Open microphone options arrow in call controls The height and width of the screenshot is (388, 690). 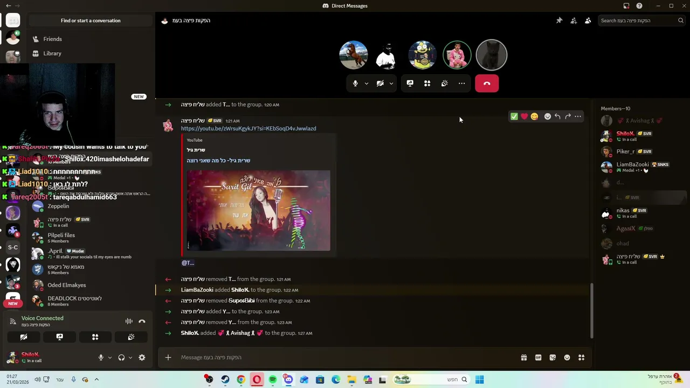pos(367,84)
